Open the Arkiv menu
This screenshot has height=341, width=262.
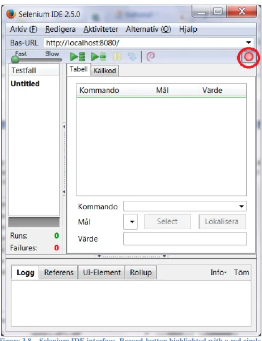click(23, 29)
